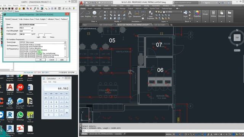244x137 pixels.
Task: Open MEGAsync desktop shortcut
Action: click(20, 88)
